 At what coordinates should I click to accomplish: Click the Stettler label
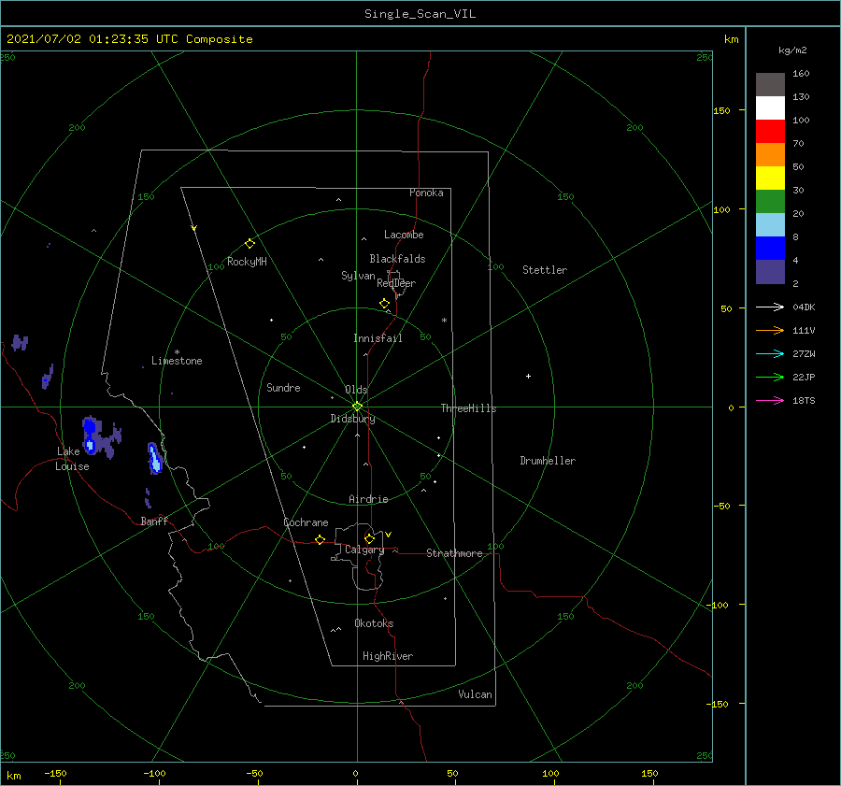coord(545,270)
